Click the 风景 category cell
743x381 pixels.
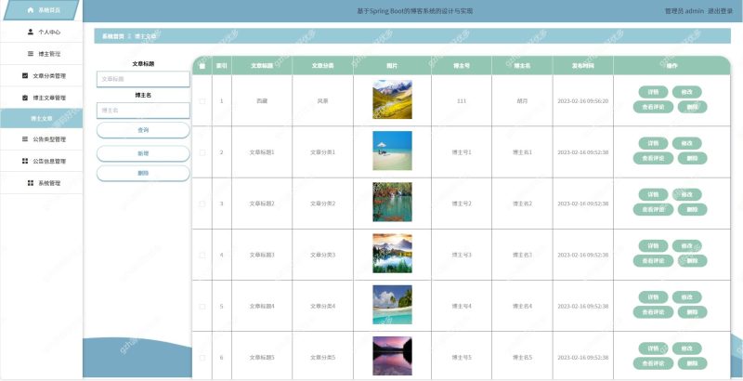click(322, 101)
